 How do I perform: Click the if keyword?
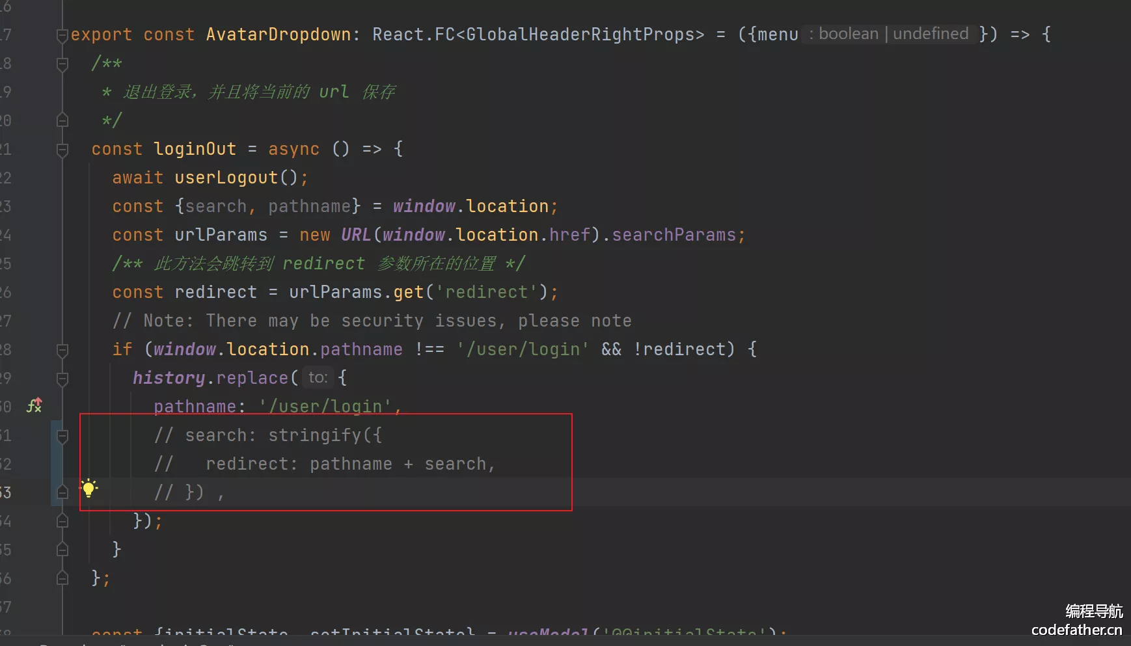[x=122, y=349]
